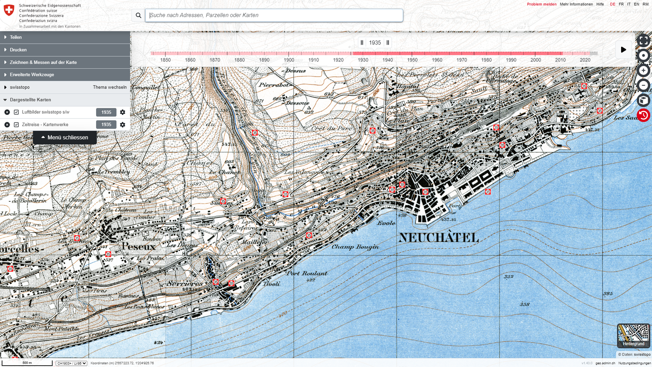Open the Hilfe menu item
Screen dimensions: 652x367
click(600, 4)
